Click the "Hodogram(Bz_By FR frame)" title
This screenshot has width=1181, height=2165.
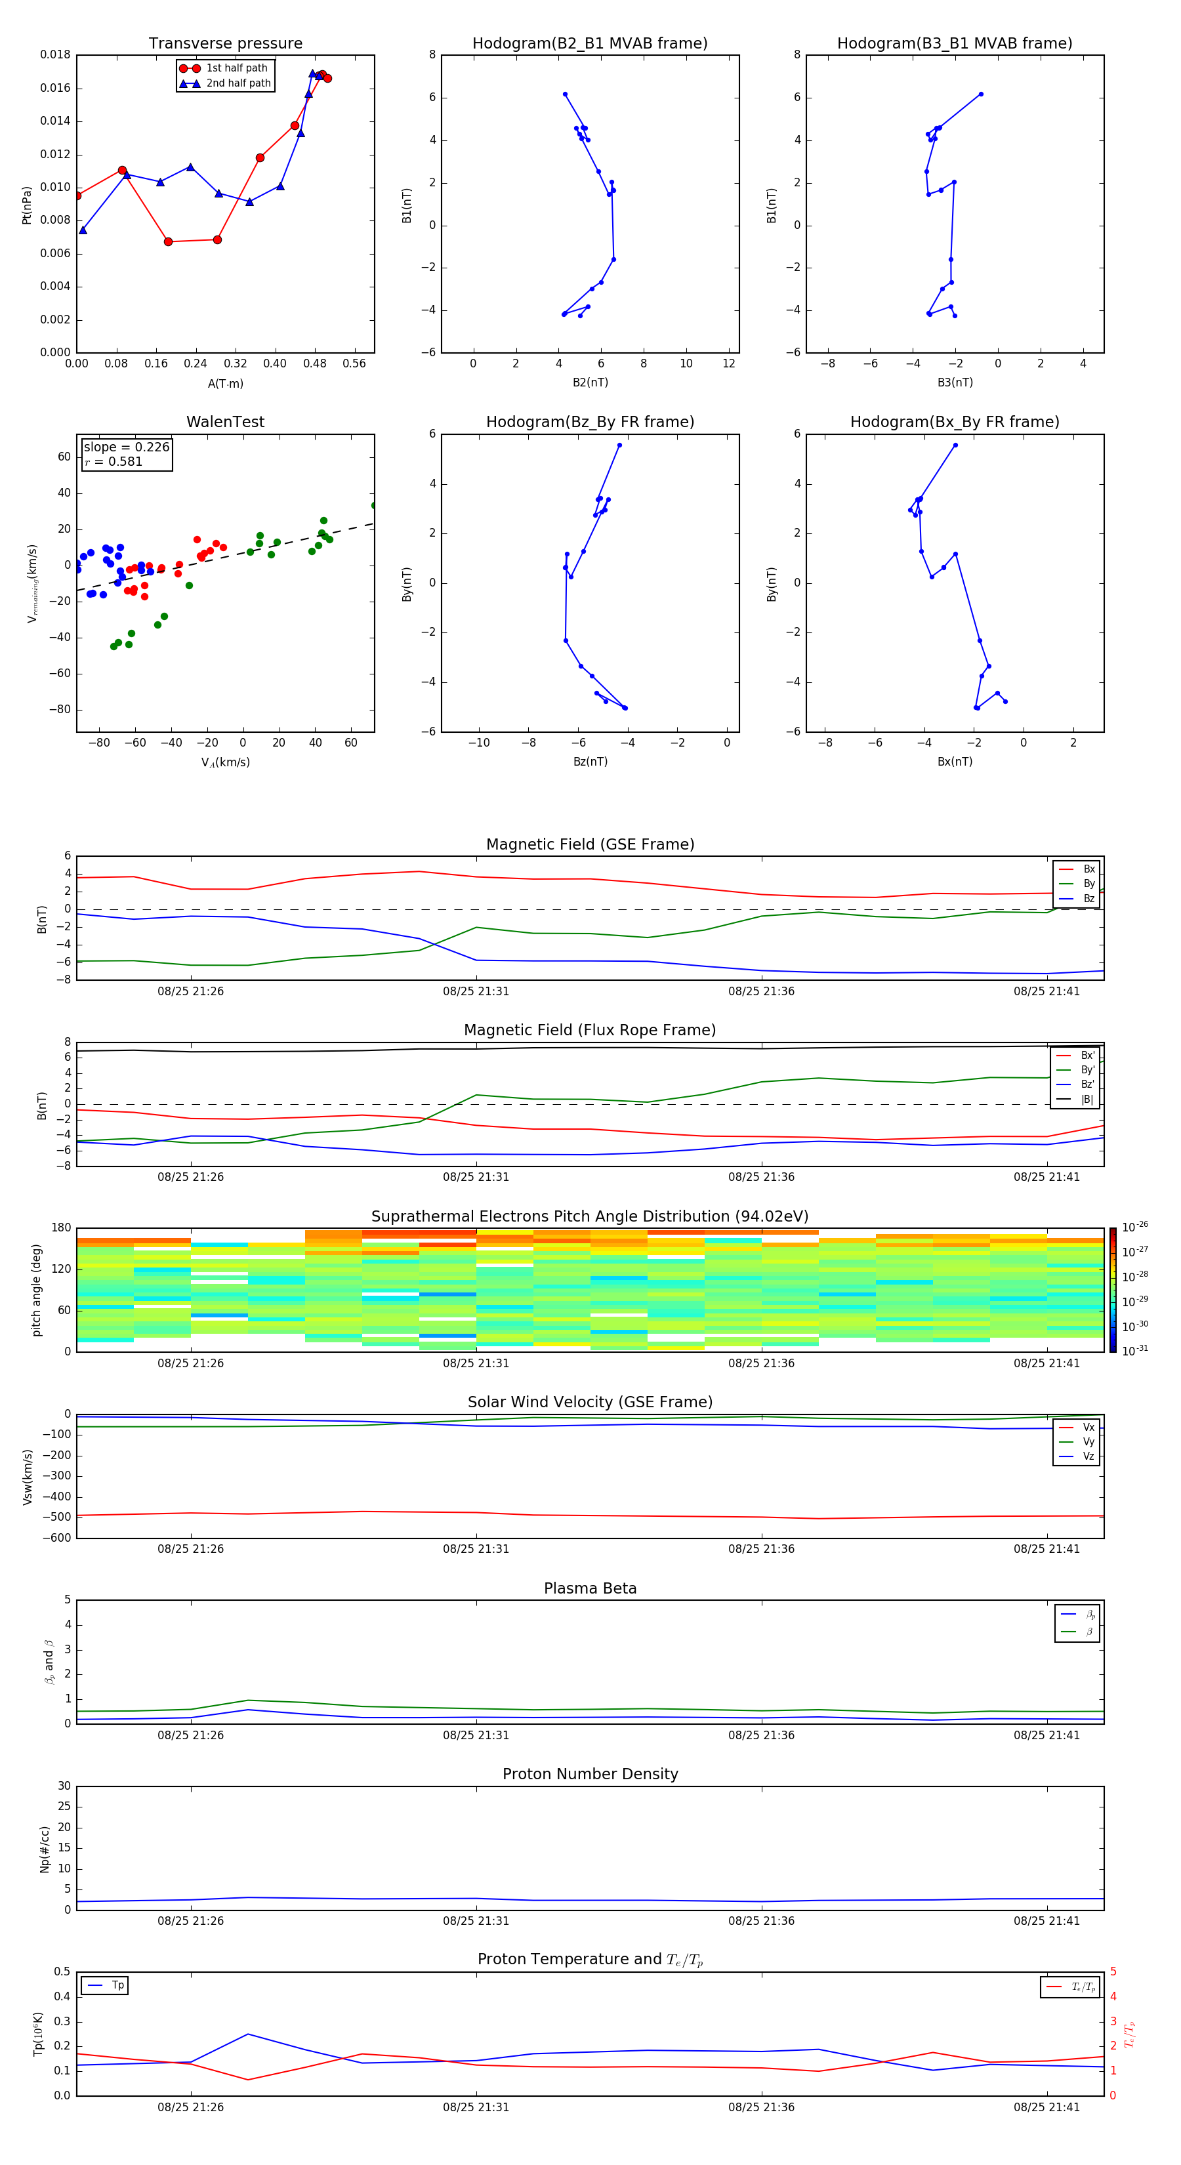click(590, 422)
